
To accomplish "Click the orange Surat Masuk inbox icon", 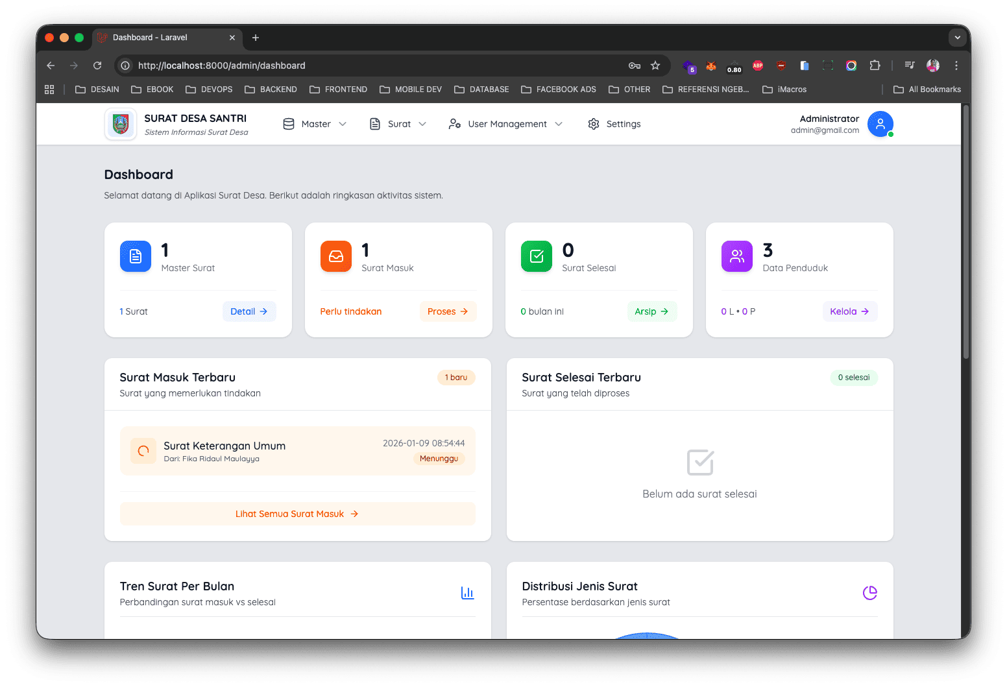I will pos(336,256).
